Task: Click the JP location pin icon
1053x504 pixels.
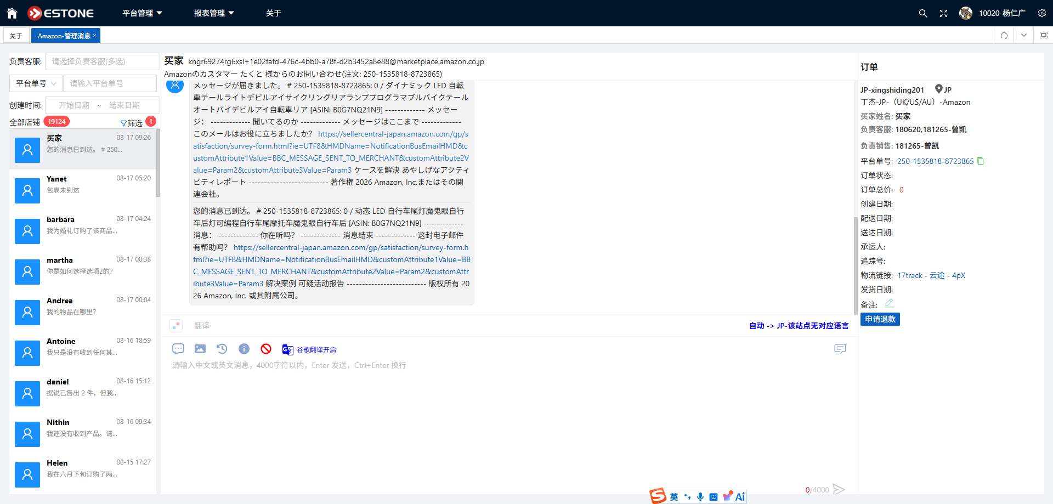Action: pyautogui.click(x=939, y=89)
